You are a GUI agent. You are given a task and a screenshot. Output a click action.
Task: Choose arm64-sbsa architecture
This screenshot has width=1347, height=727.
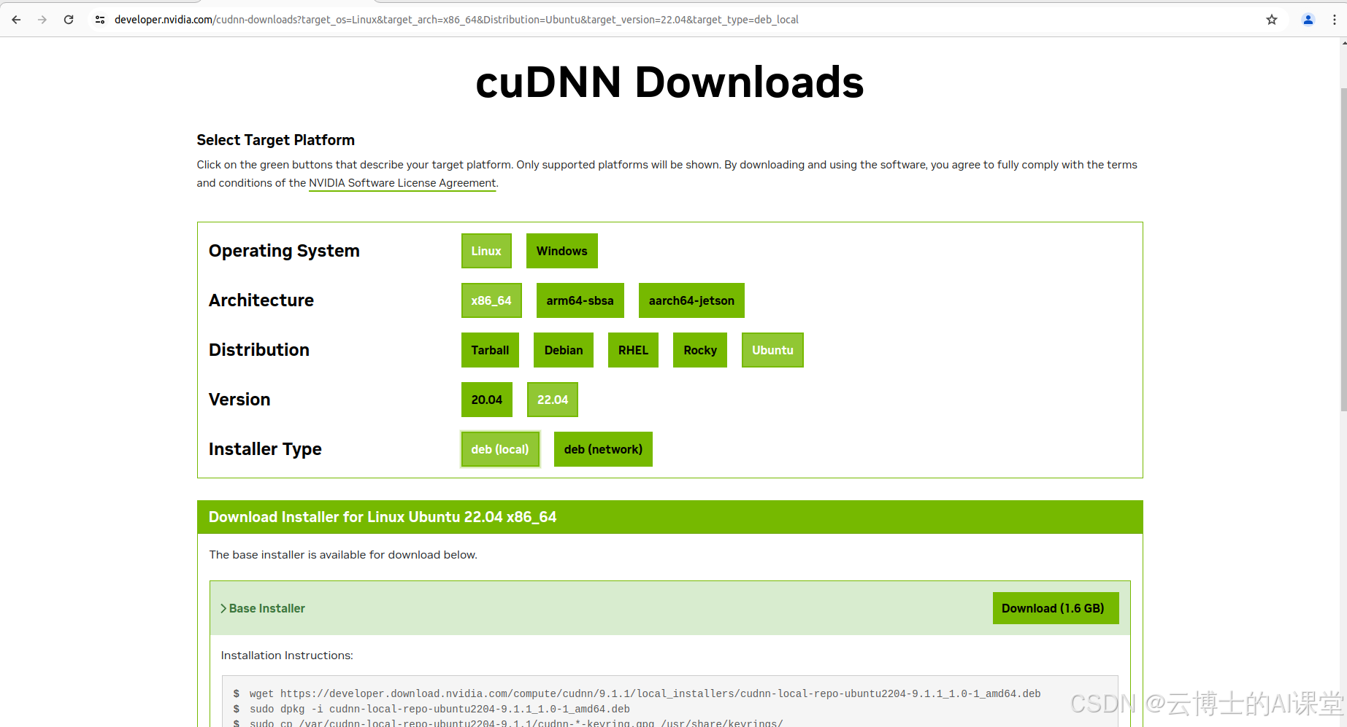click(580, 300)
